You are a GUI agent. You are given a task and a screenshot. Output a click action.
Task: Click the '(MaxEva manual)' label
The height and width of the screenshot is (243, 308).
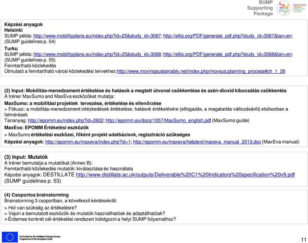click(x=281, y=142)
